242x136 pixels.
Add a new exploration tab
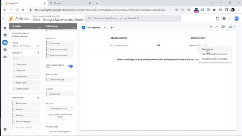coord(112,28)
